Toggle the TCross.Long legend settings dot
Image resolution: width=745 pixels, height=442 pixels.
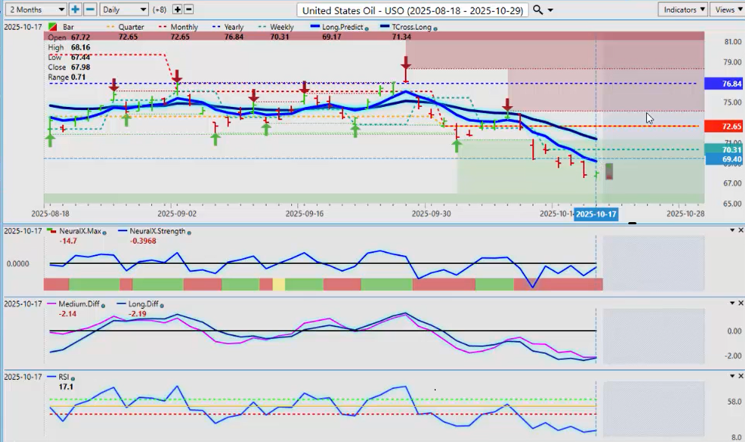(436, 28)
